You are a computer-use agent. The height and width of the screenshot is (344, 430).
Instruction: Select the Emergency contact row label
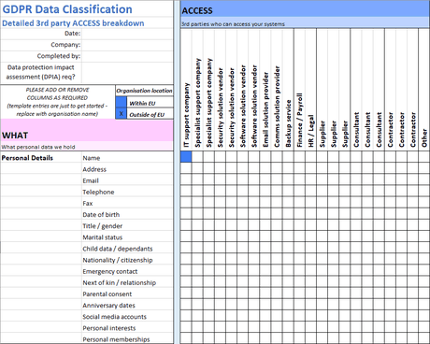[x=110, y=271]
